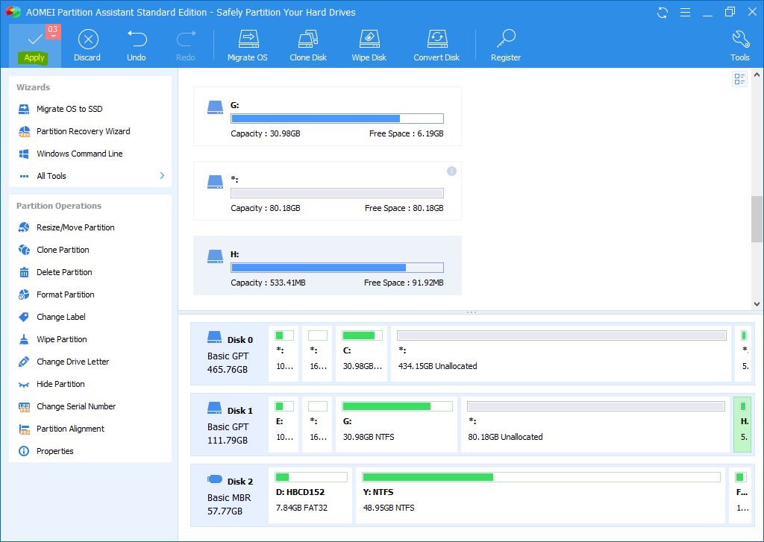Screen dimensions: 764x542
Task: Open the pending operations dropdown under Apply
Action: pos(52,36)
